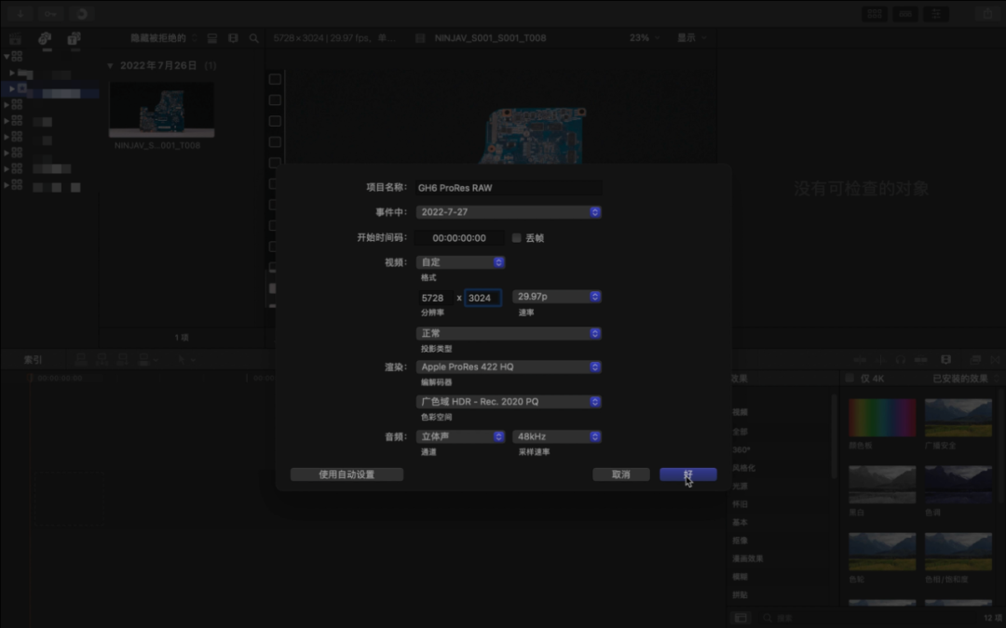Open the video format dropdown 自定
The width and height of the screenshot is (1006, 628).
[461, 262]
